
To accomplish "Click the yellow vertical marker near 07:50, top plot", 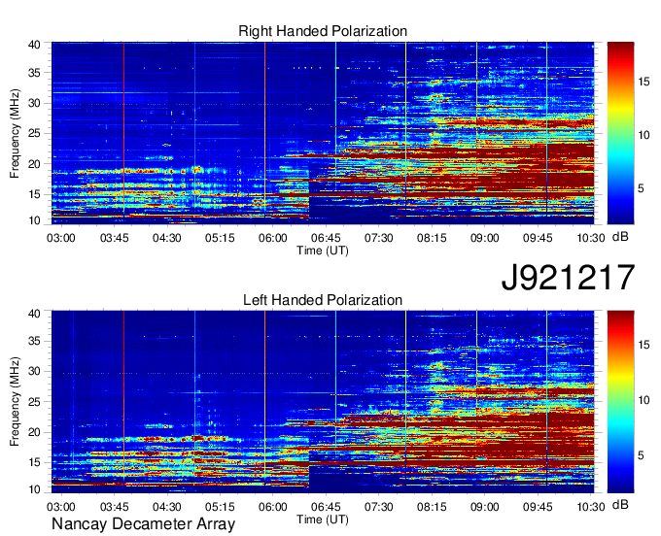I will pyautogui.click(x=406, y=130).
